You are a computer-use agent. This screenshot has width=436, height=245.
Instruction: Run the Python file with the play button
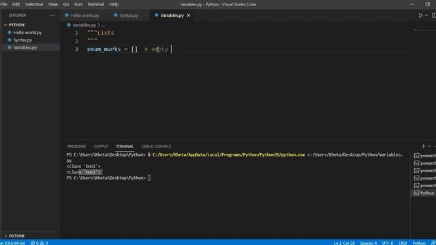click(x=421, y=16)
